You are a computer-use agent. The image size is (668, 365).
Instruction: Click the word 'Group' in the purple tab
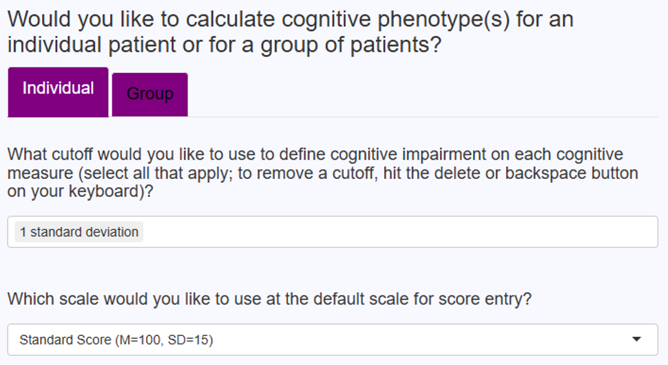[x=149, y=94]
